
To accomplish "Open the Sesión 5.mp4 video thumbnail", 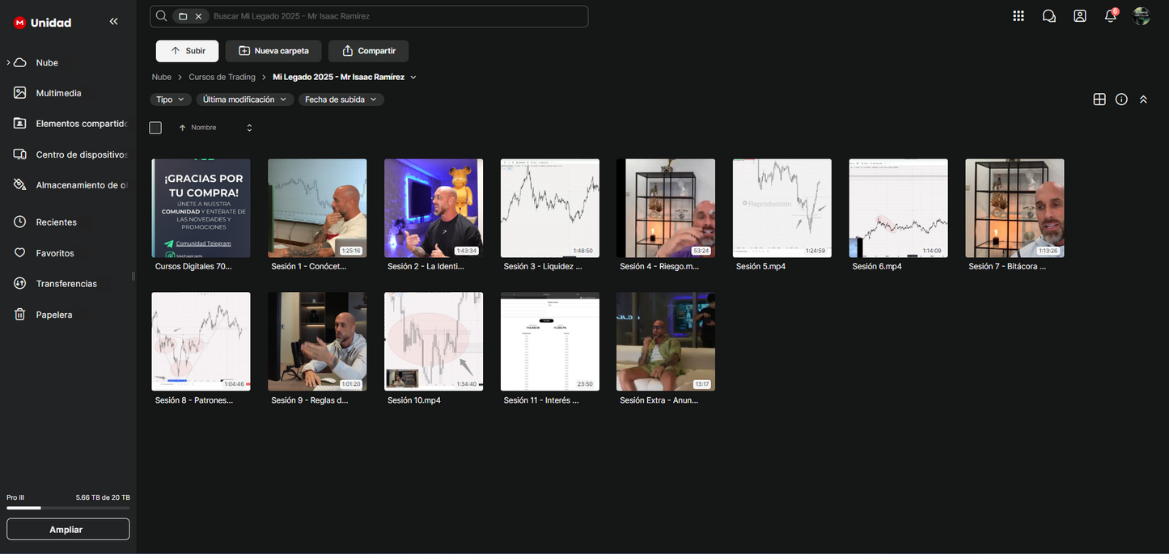I will click(x=781, y=208).
